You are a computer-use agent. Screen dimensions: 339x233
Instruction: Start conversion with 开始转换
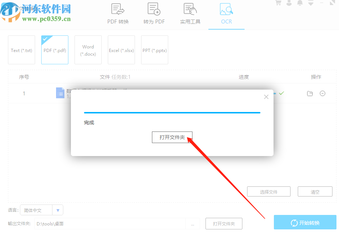click(x=305, y=223)
